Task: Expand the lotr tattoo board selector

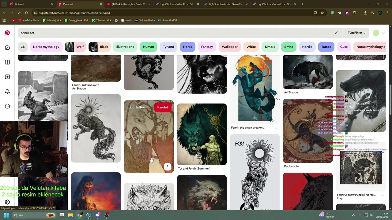Action: click(139, 107)
